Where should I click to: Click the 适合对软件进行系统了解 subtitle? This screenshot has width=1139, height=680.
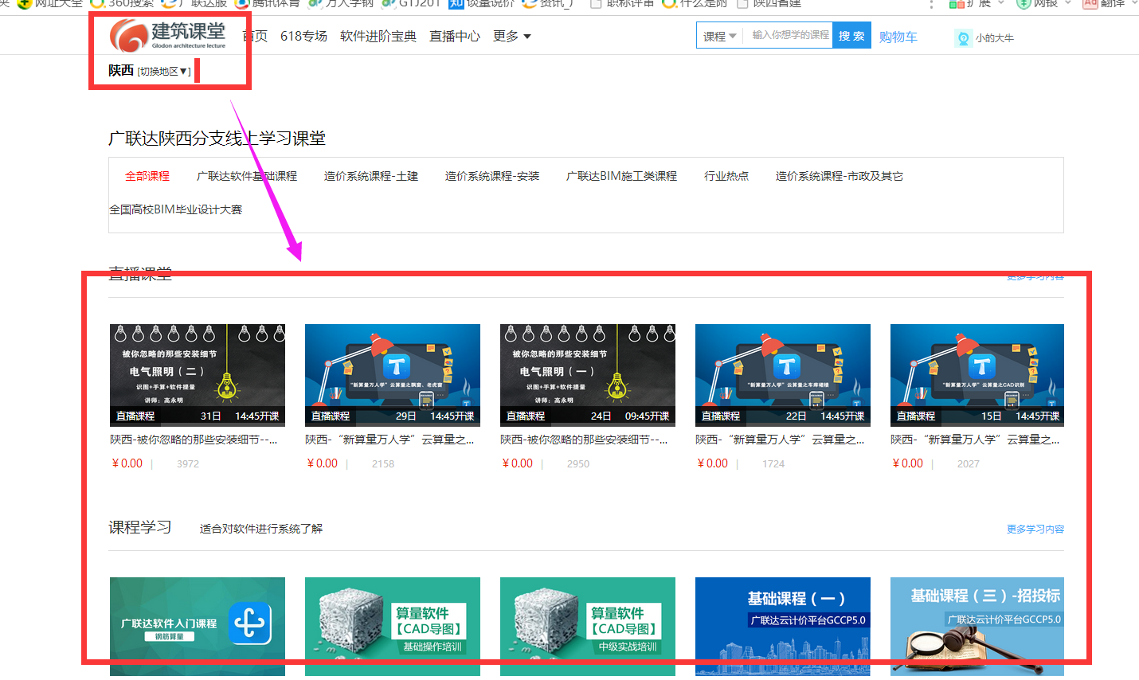[261, 529]
